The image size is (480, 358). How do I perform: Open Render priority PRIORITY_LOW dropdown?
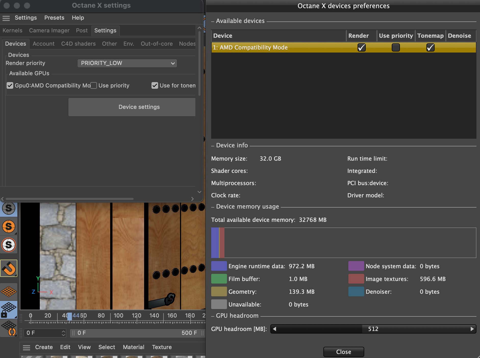tap(127, 63)
